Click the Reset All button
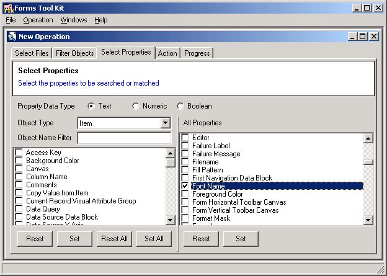This screenshot has width=387, height=276. [x=114, y=239]
